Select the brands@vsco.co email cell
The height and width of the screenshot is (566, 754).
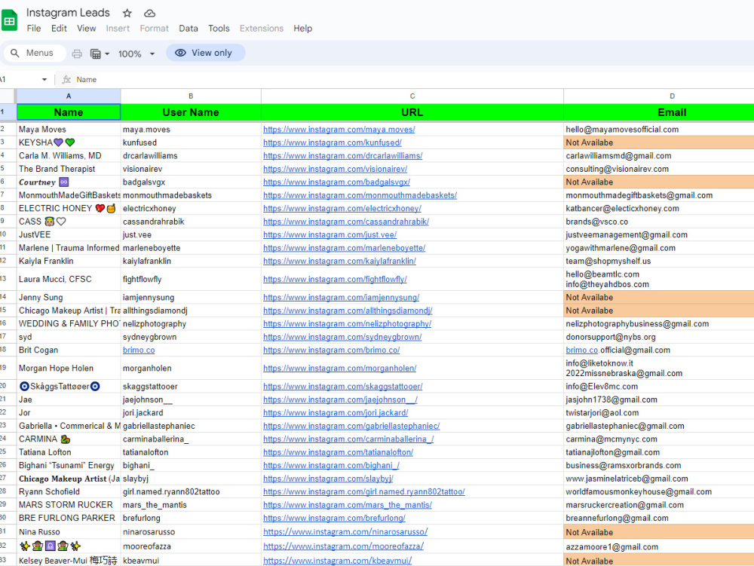pos(659,222)
